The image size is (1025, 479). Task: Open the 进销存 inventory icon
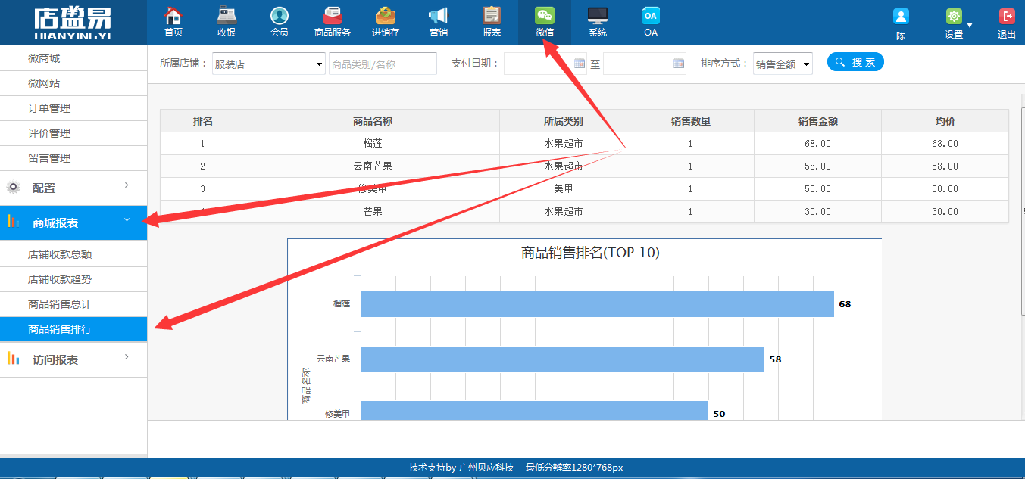[386, 16]
